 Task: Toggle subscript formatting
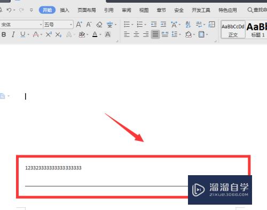point(58,34)
